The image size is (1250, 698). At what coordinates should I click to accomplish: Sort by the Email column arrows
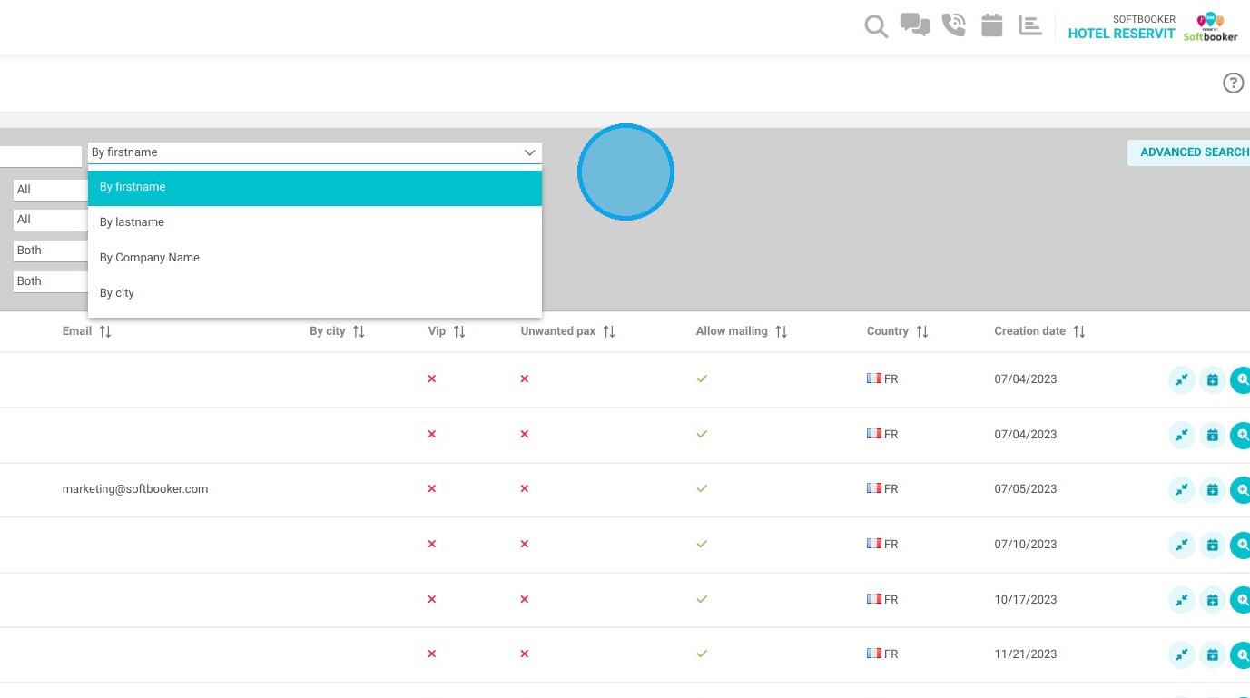pyautogui.click(x=105, y=332)
